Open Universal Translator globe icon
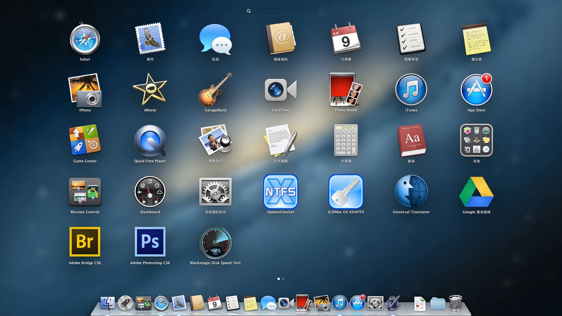Image resolution: width=562 pixels, height=316 pixels. pos(411,192)
